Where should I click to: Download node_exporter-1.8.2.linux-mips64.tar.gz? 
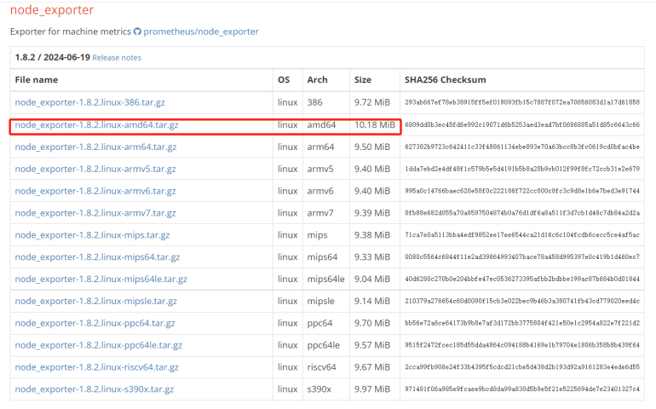coord(97,257)
